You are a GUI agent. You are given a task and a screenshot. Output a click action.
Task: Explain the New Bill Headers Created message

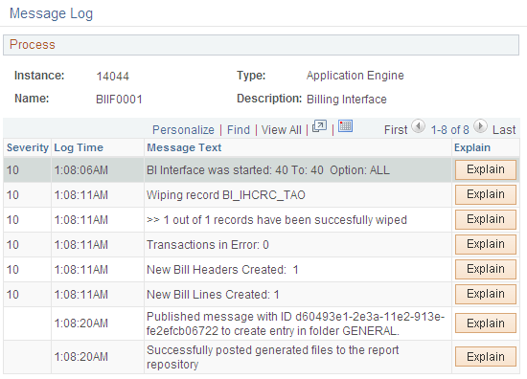pos(486,269)
